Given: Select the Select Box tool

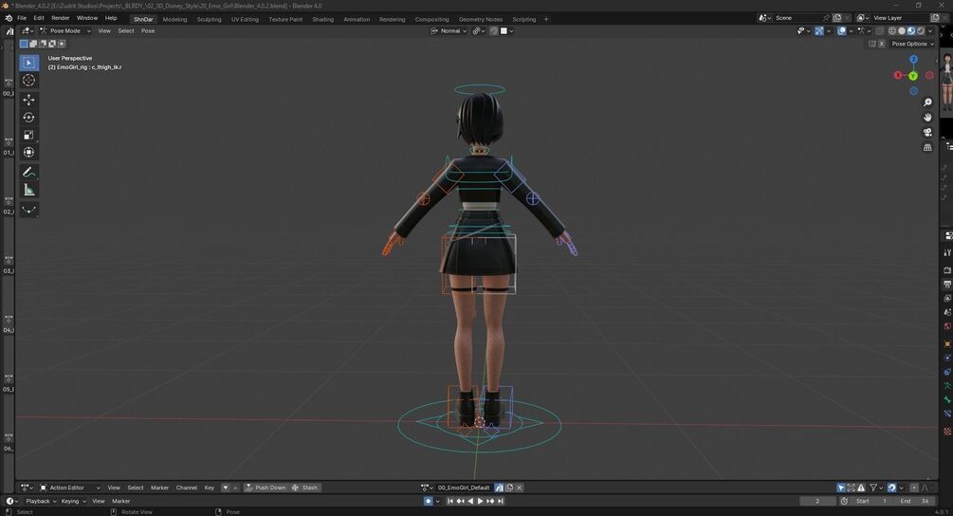Looking at the screenshot, I should 28,63.
